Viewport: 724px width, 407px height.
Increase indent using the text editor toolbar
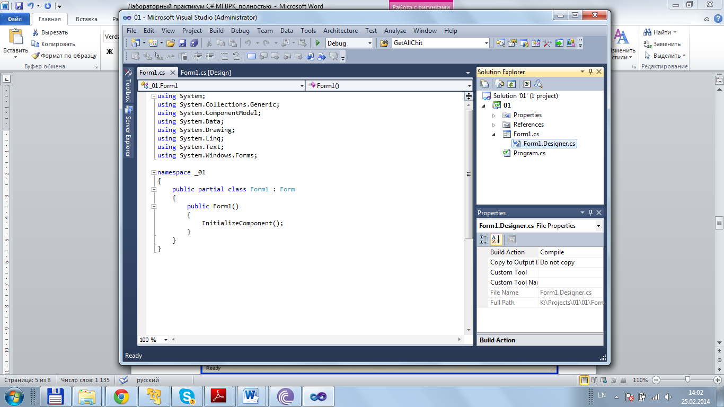coord(209,56)
